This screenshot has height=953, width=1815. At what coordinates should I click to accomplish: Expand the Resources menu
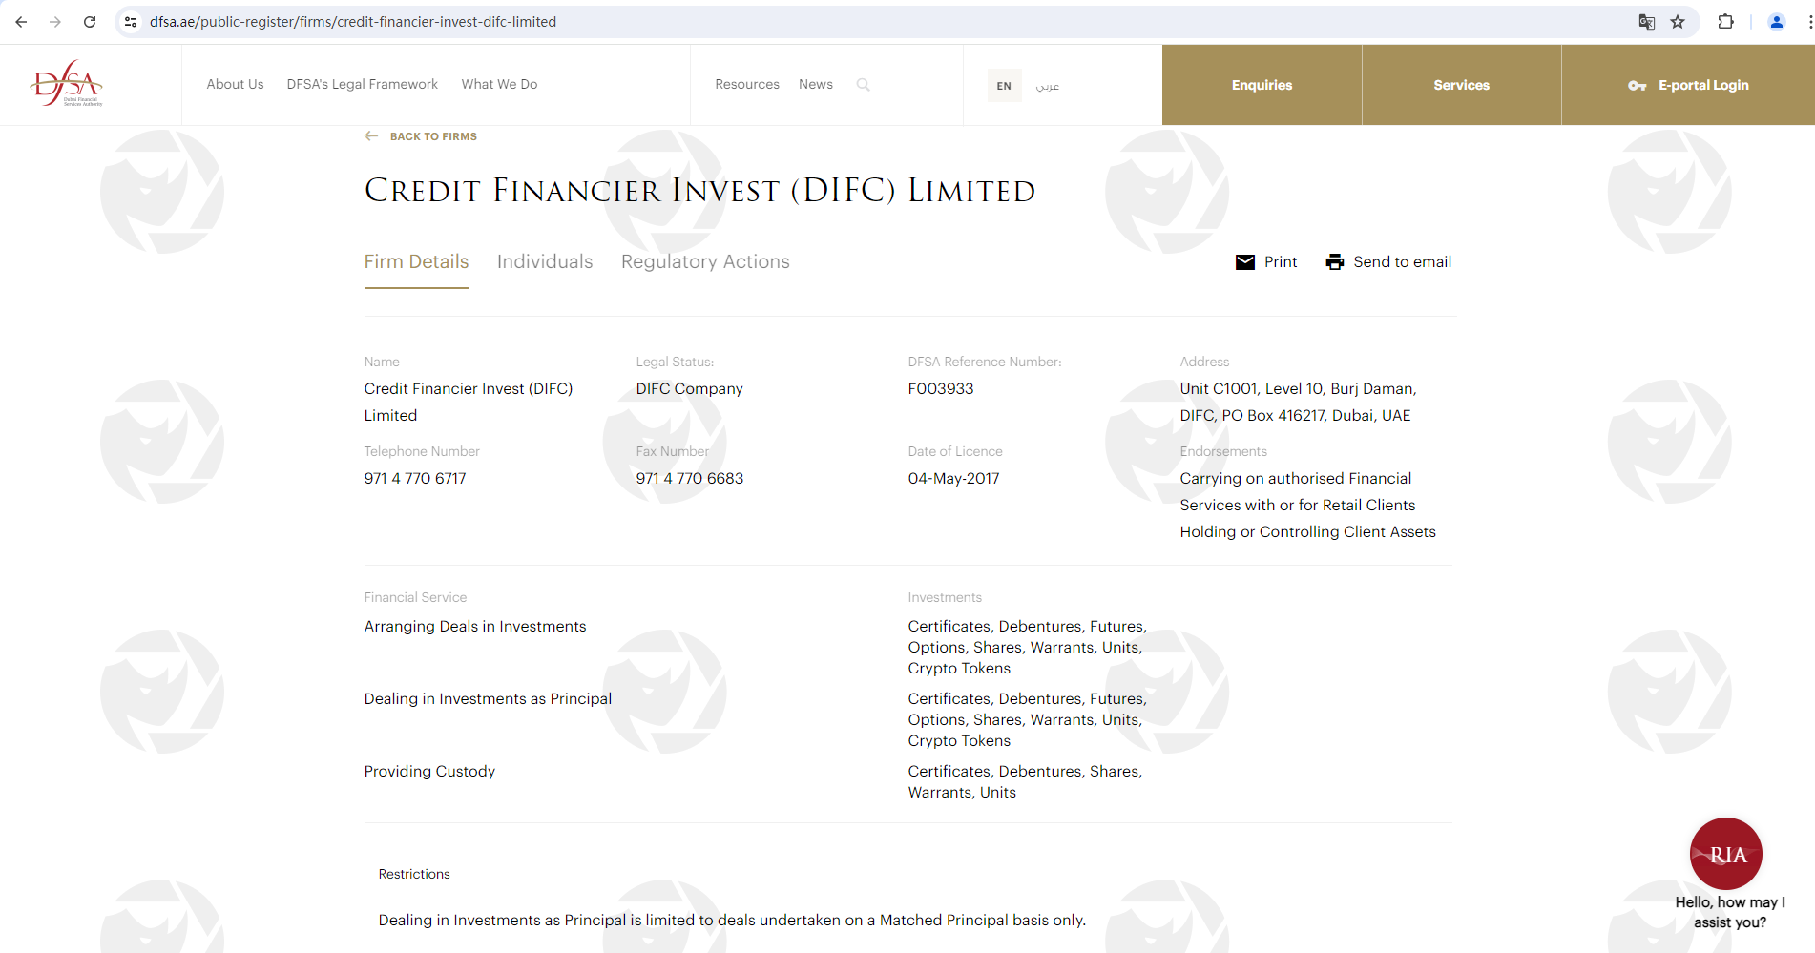coord(746,85)
